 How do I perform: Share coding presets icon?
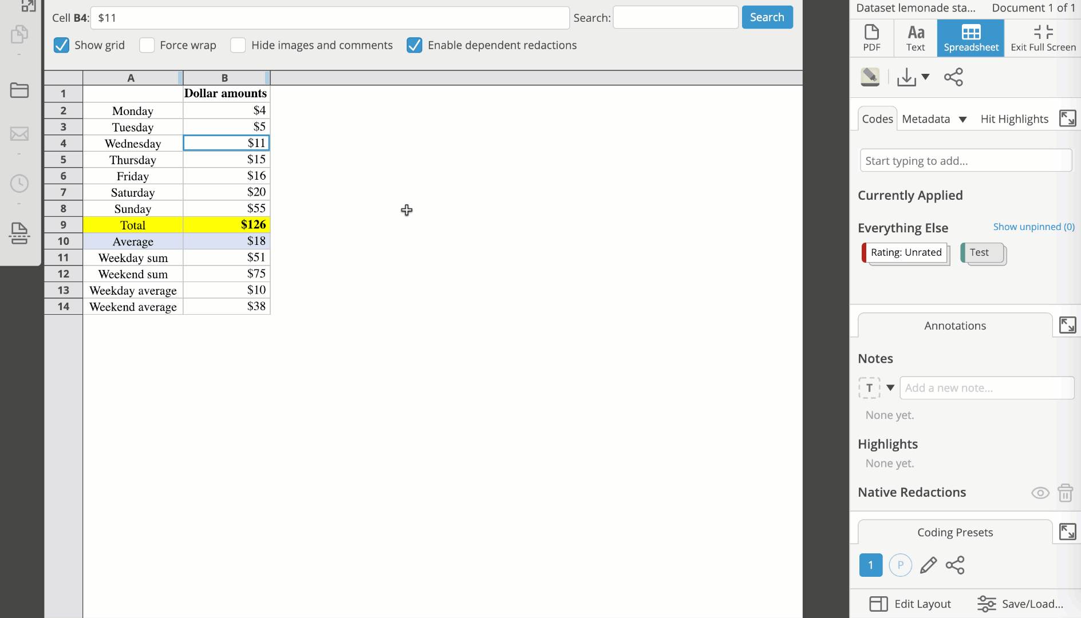coord(954,565)
